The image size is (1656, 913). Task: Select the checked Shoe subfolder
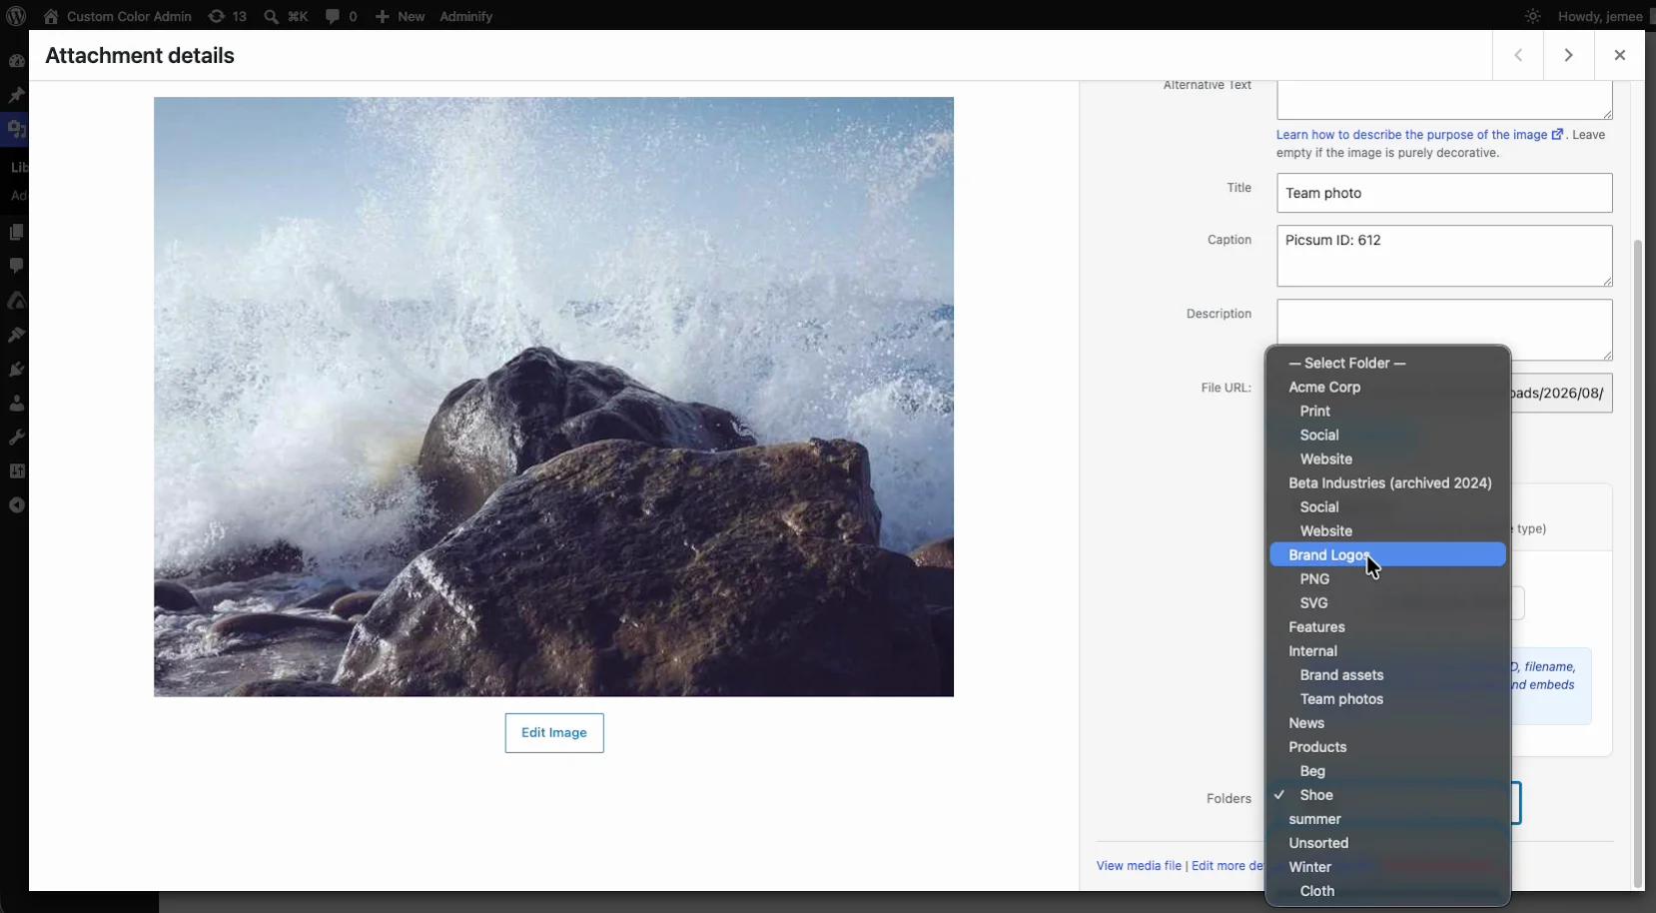pos(1387,795)
